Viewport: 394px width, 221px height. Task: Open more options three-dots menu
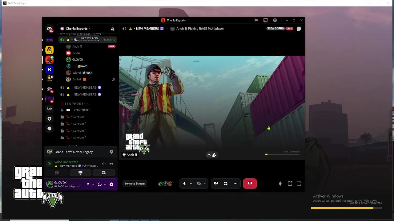coord(235,184)
